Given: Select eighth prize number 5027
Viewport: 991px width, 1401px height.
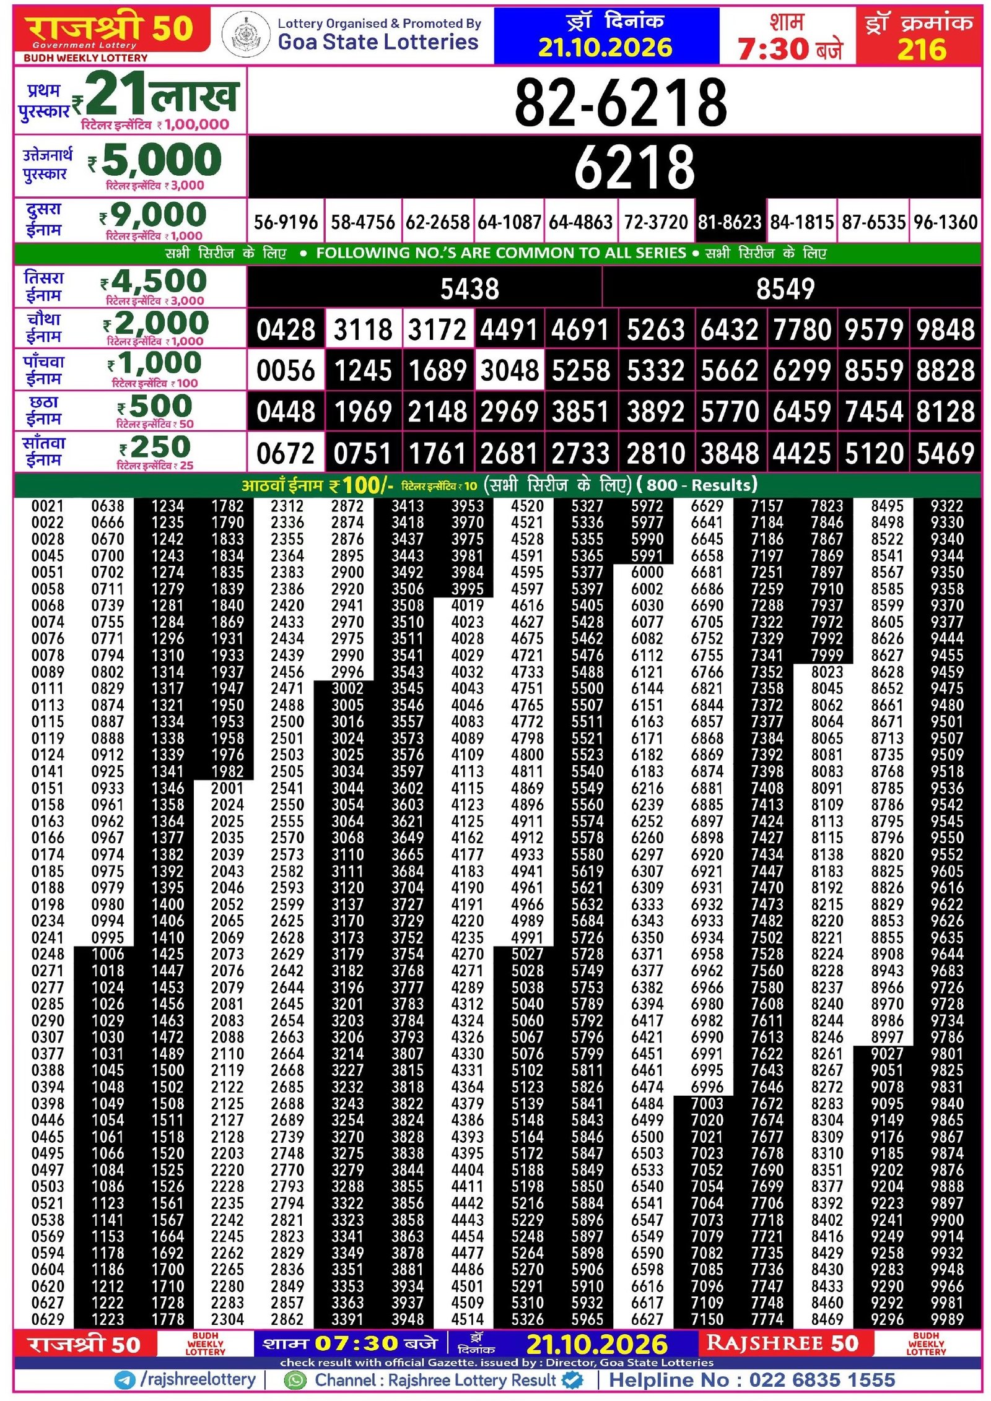Looking at the screenshot, I should [x=527, y=954].
